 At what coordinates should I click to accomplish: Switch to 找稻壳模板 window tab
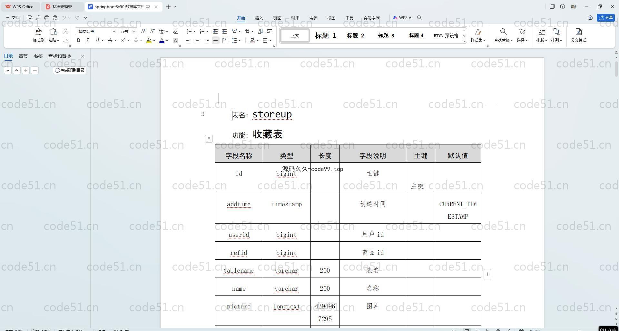(x=63, y=6)
